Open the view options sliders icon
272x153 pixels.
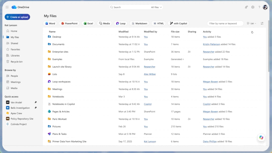pos(262,23)
